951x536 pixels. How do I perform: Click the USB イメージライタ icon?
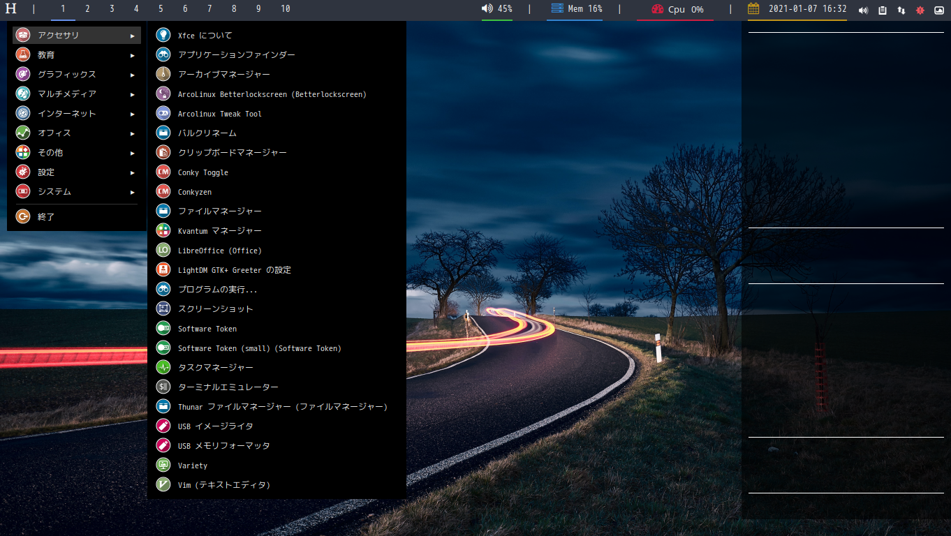tap(163, 426)
